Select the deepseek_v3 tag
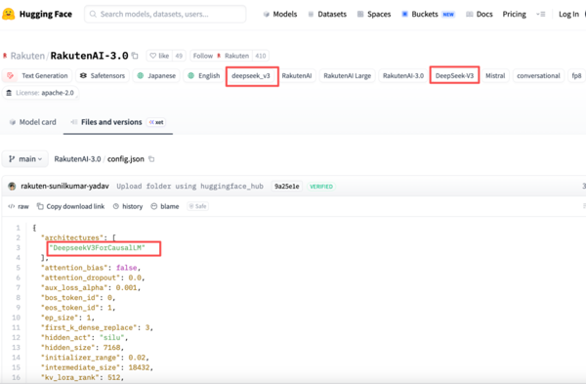The image size is (586, 384). pos(251,76)
